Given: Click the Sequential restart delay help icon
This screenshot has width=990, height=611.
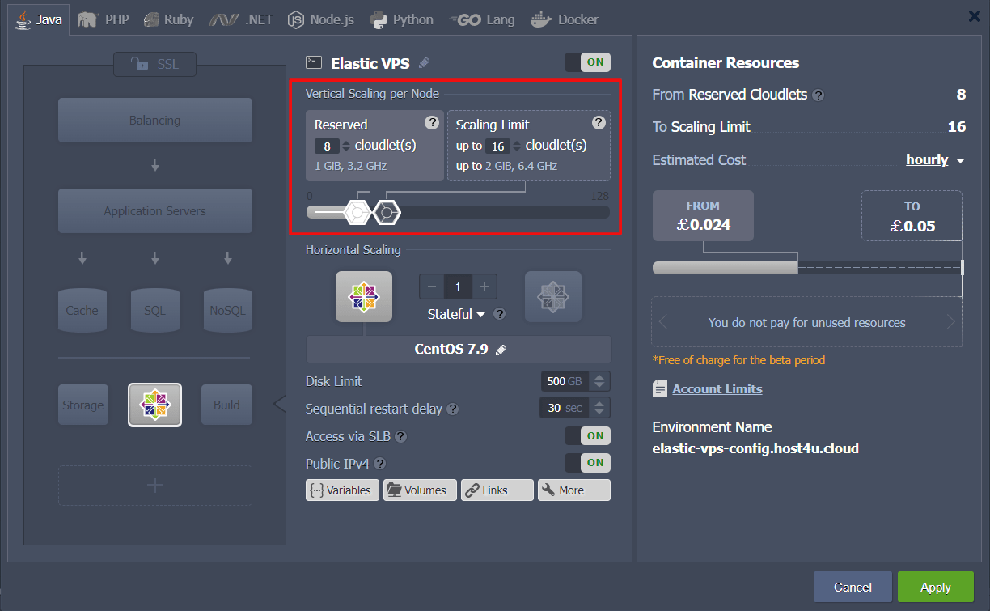Looking at the screenshot, I should click(x=452, y=408).
